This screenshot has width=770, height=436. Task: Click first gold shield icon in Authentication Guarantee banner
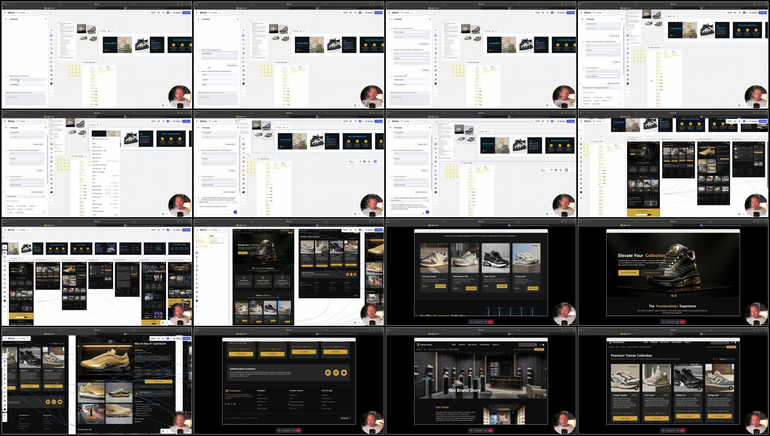328,373
